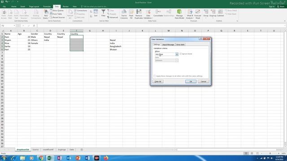Expand the Name Box dropdown
The image size is (287, 161).
pos(14,26)
